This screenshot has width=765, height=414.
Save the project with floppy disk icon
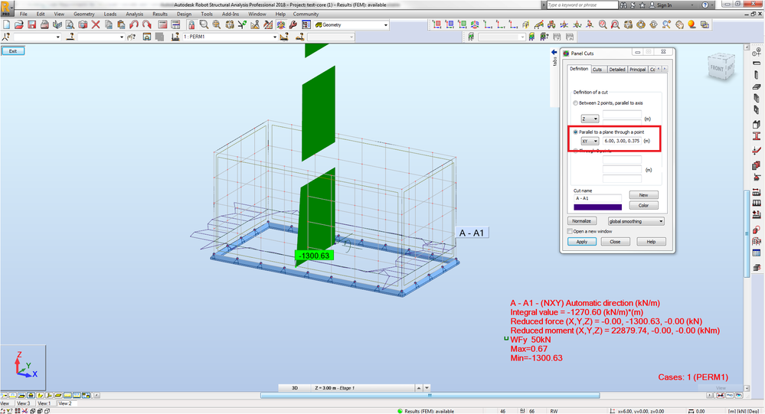tap(31, 24)
